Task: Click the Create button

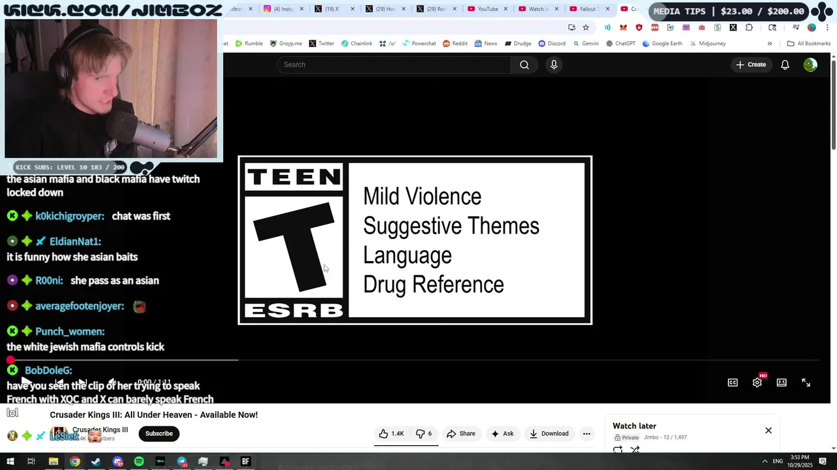Action: (x=751, y=65)
